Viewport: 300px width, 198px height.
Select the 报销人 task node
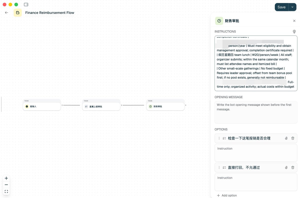tap(42, 106)
